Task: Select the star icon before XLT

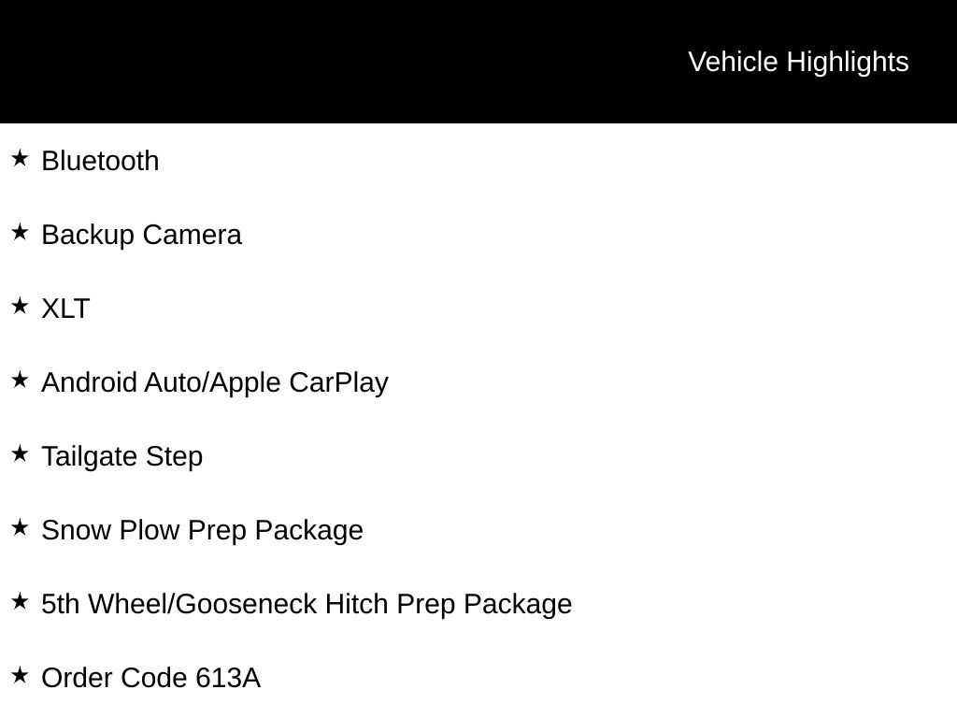Action: tap(20, 306)
